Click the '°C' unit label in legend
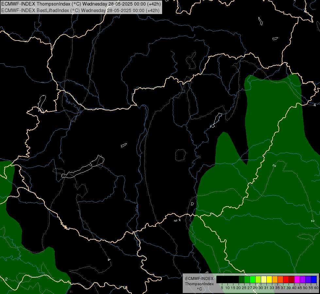Image resolution: width=320 pixels, height=294 pixels. (199, 289)
